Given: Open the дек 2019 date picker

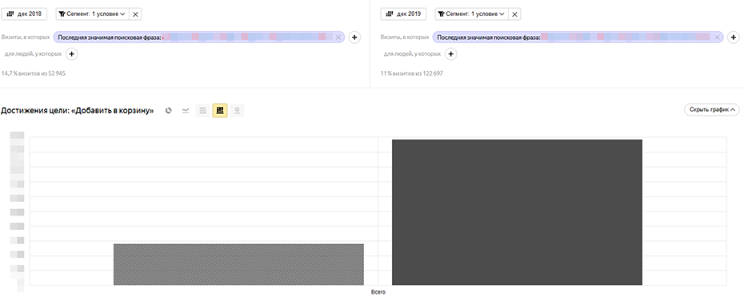Looking at the screenshot, I should click(403, 14).
